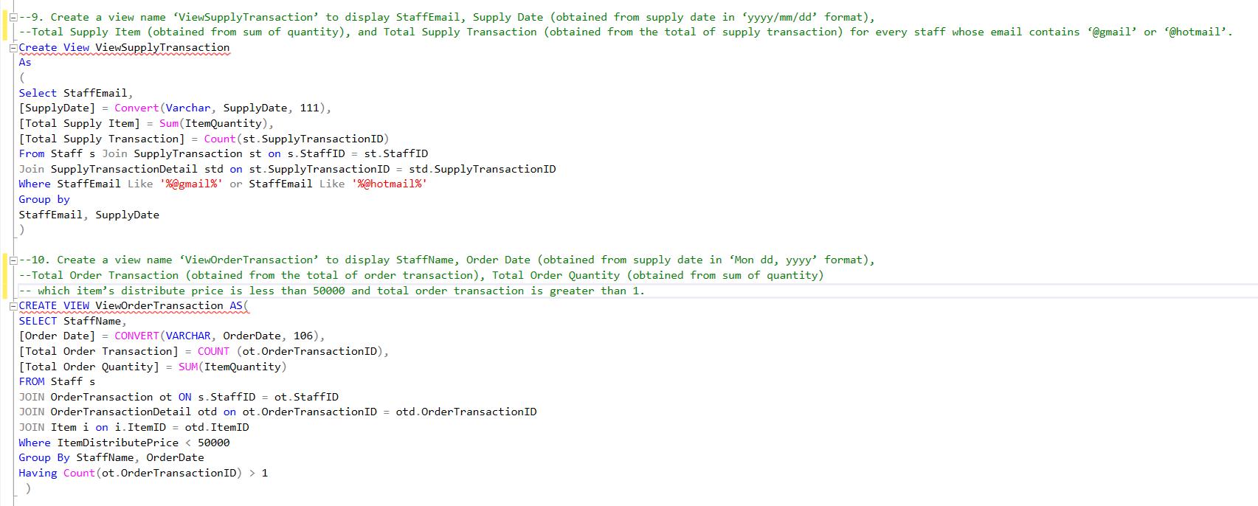Image resolution: width=1258 pixels, height=506 pixels.
Task: Click the closing parenthesis of the second view
Action: point(28,488)
